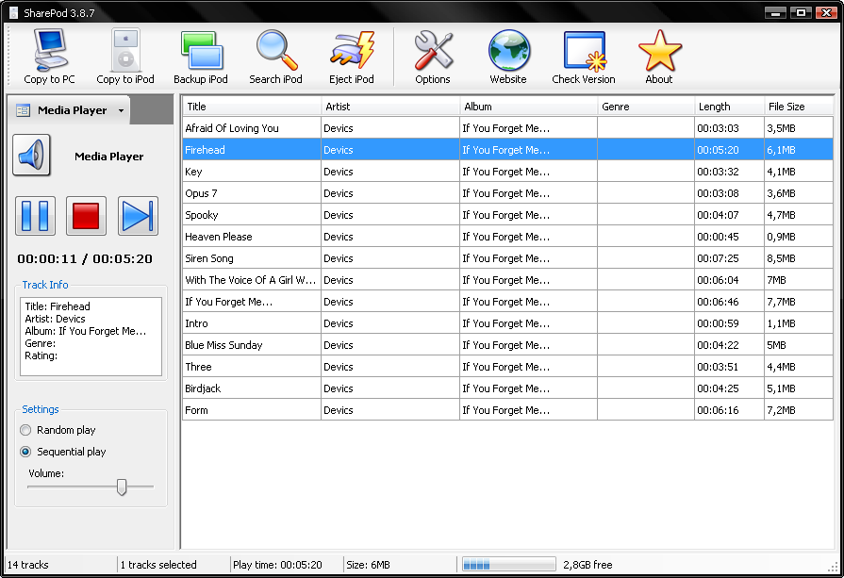Click the playback time counter 00:00:11

pos(47,259)
